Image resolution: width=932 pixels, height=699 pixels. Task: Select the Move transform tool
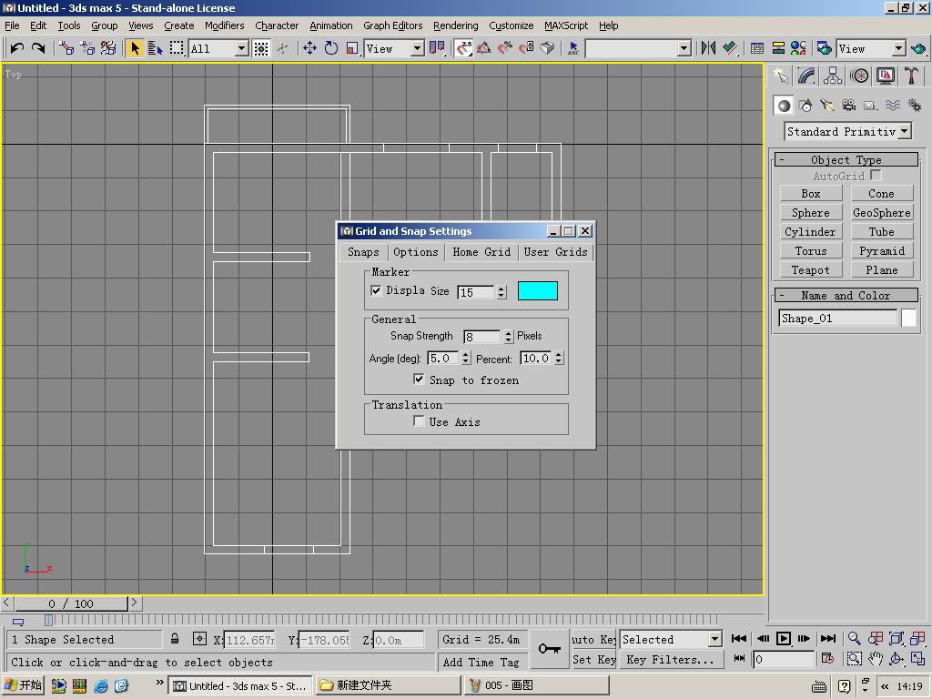click(x=309, y=48)
